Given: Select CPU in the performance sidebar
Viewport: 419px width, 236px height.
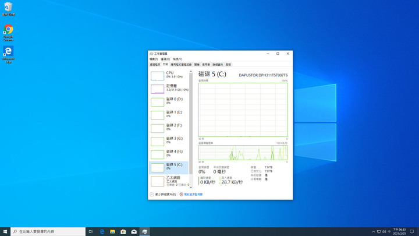Looking at the screenshot, I should click(169, 76).
